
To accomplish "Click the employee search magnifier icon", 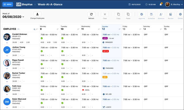I will [x=35, y=29].
